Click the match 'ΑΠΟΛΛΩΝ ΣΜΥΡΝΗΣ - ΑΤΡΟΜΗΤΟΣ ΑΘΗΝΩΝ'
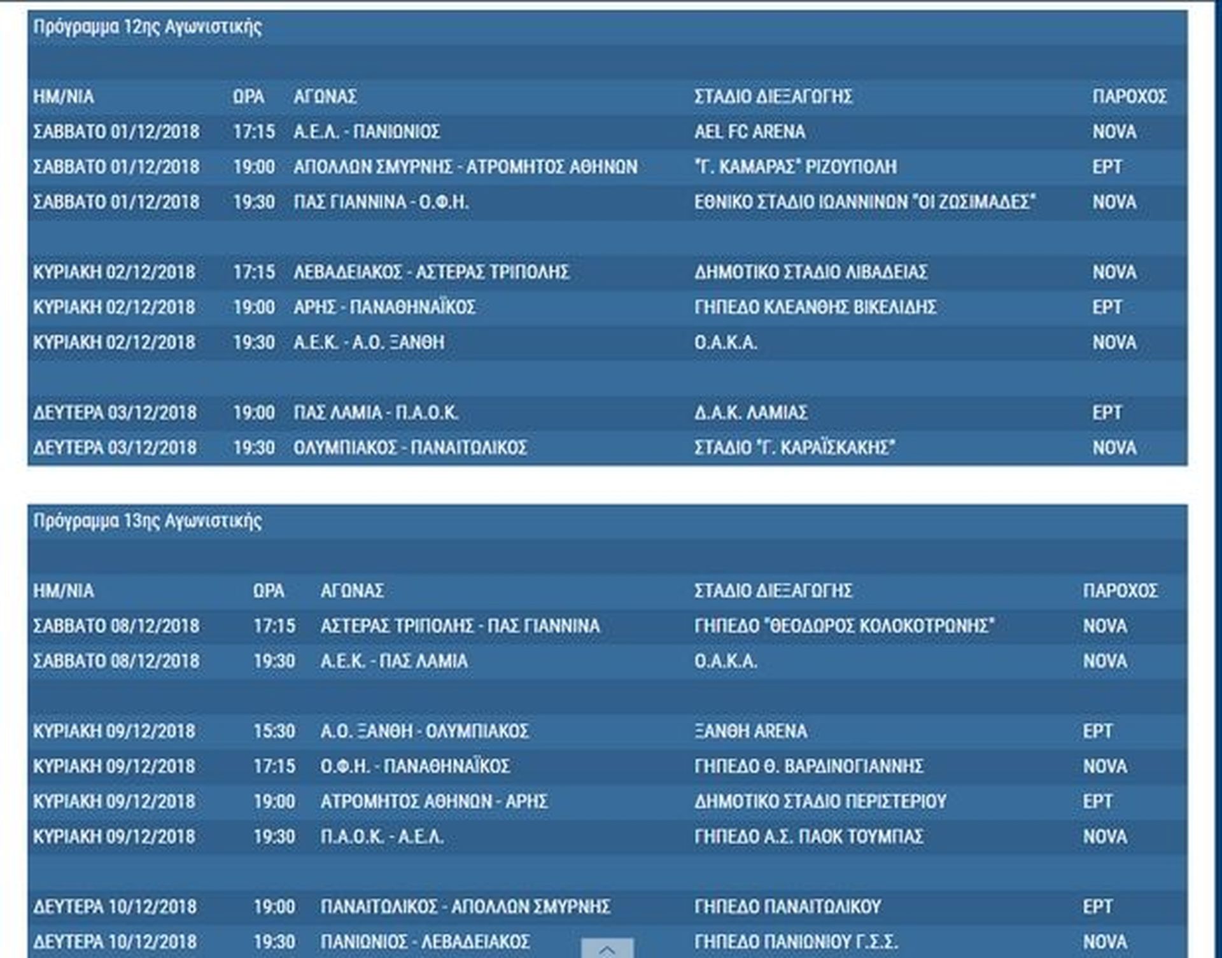The image size is (1222, 958). pos(465,167)
